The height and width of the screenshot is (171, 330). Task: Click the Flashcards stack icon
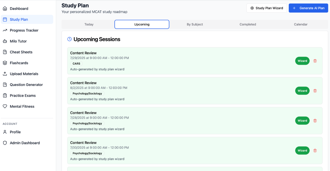pyautogui.click(x=5, y=63)
